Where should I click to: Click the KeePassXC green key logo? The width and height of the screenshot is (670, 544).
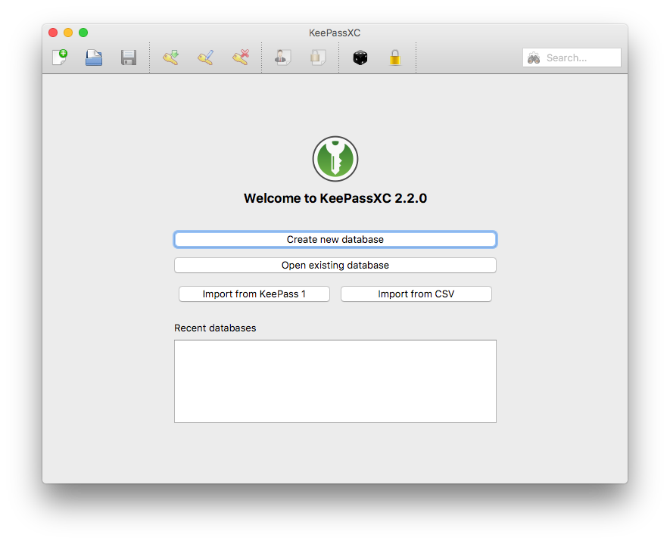[x=335, y=159]
